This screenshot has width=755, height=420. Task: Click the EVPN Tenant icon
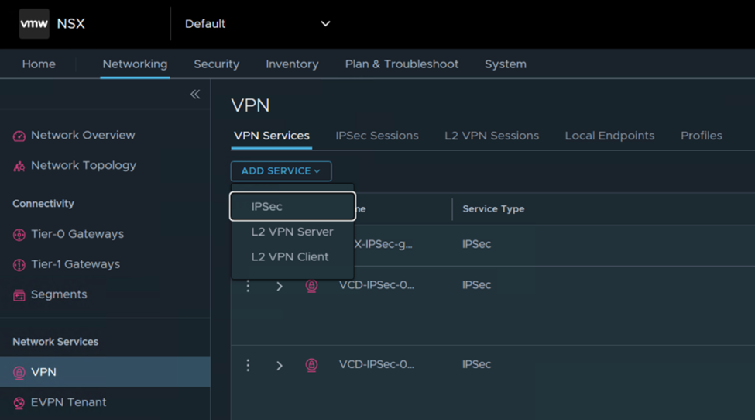point(19,403)
